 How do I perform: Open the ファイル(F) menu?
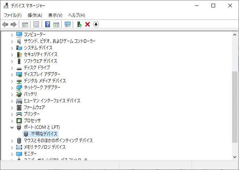(13, 15)
